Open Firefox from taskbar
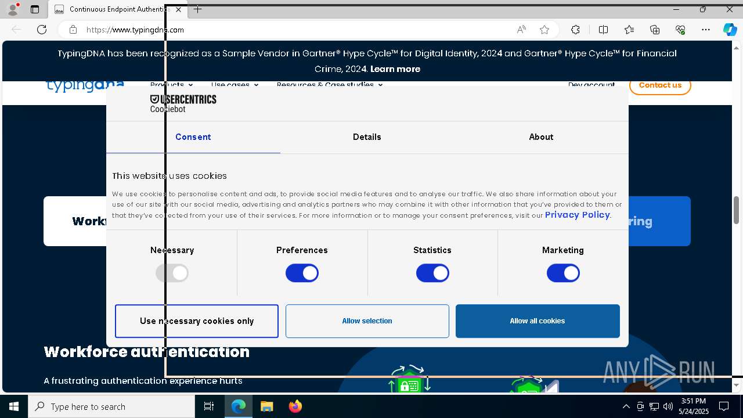743x418 pixels. (x=295, y=406)
